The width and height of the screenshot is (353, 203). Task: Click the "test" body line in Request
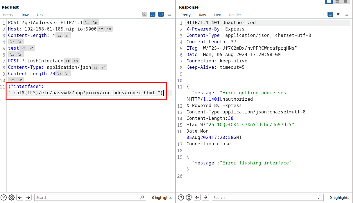tap(14, 48)
